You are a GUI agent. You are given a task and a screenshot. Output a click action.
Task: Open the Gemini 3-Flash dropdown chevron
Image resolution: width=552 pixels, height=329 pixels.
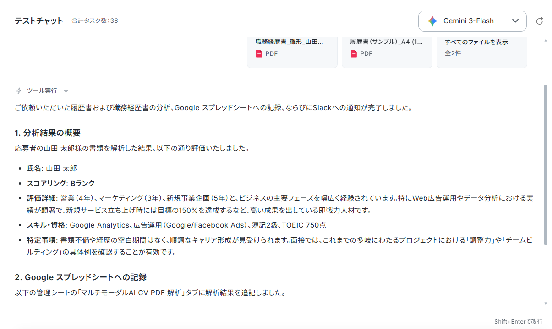click(515, 21)
